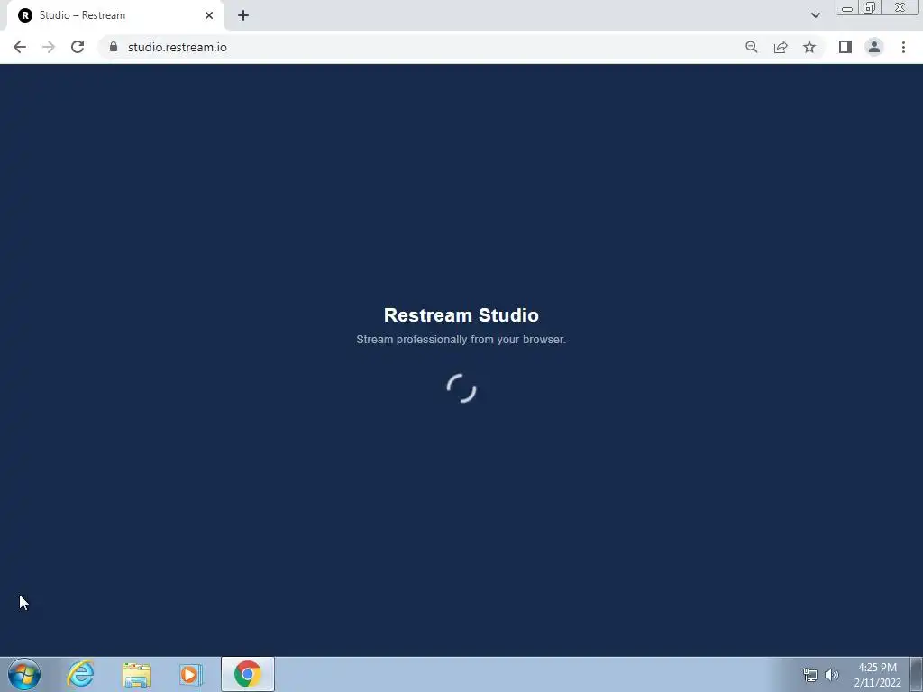Open a new browser tab

point(243,15)
